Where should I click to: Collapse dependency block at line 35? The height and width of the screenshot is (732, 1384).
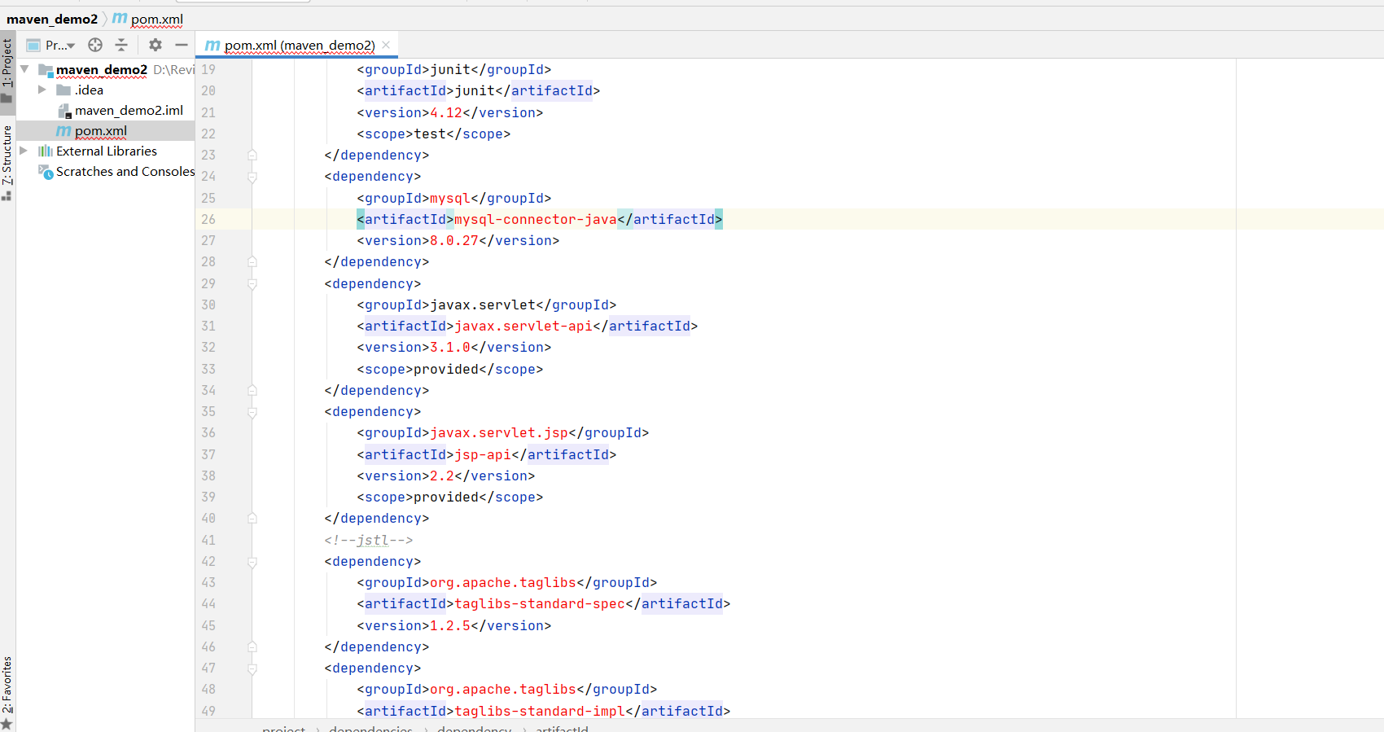252,412
